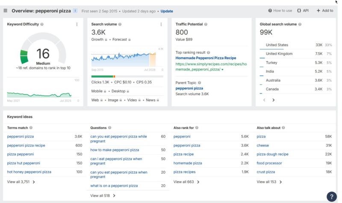Open what is on a pepperoni pizza
342x203 pixels.
click(x=114, y=186)
